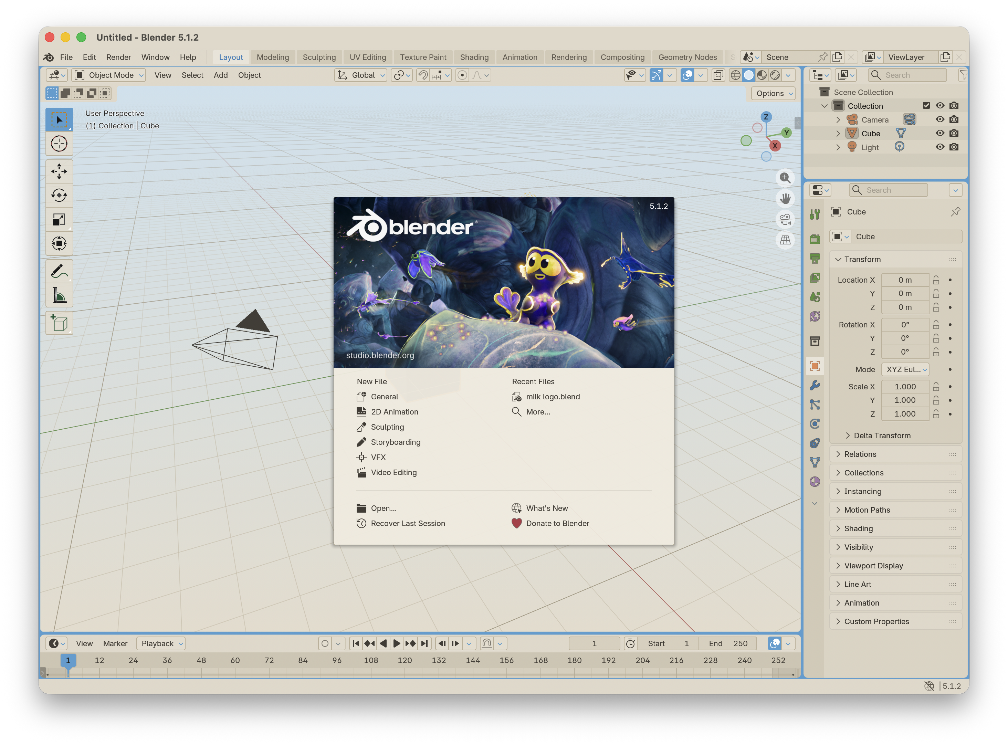Open the Geometry Nodes workspace tab
This screenshot has height=745, width=1008.
(687, 57)
